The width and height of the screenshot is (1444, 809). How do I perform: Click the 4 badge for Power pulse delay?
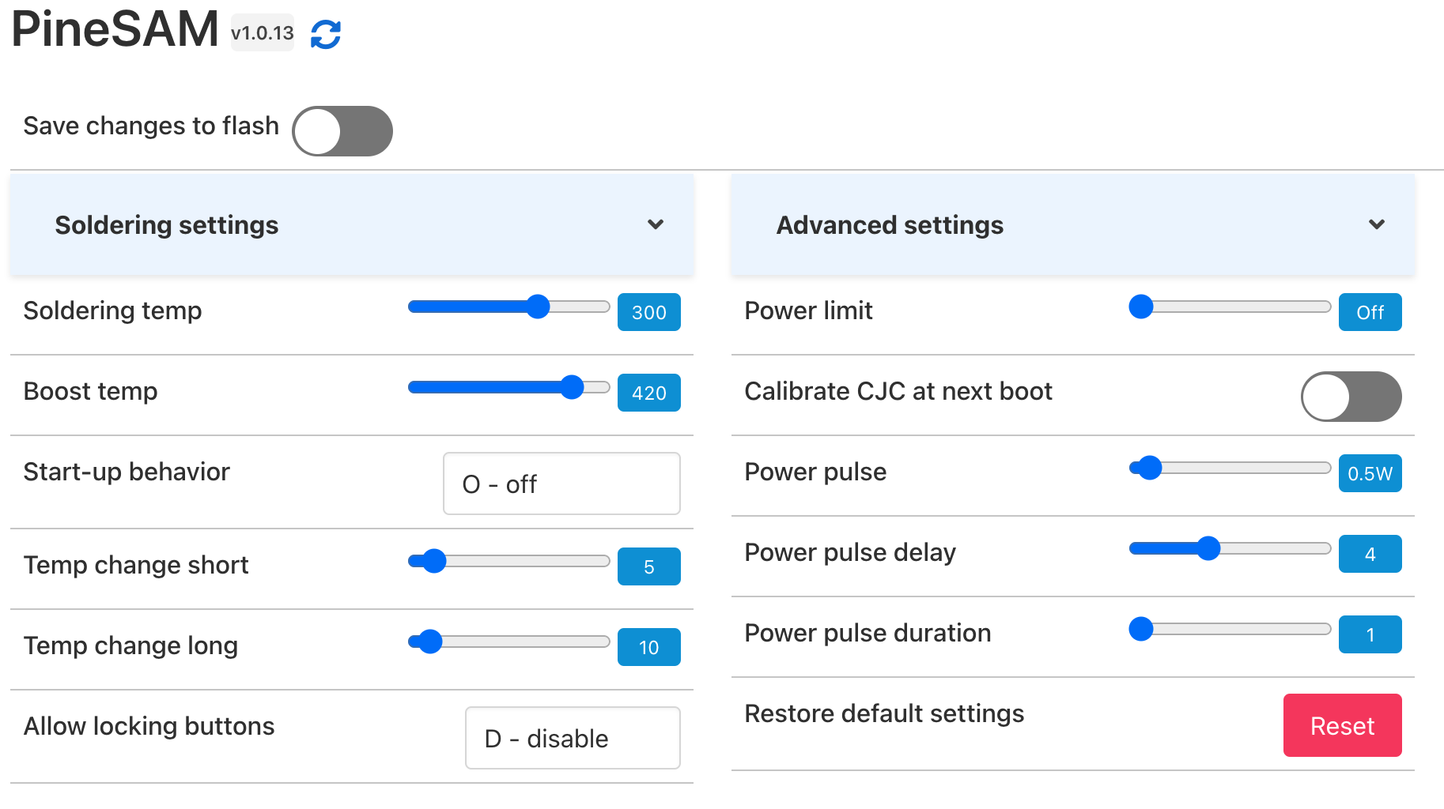[1370, 553]
